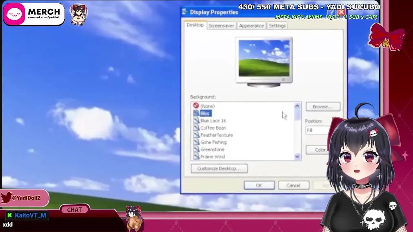Click the META SUBS goal text
413x232 pixels.
tap(309, 7)
